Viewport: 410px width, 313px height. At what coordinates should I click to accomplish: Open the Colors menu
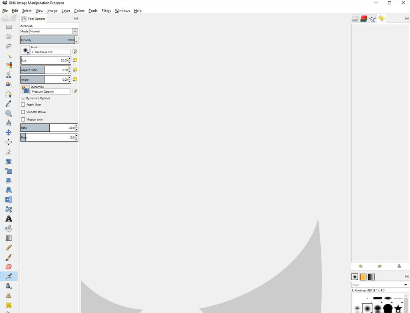(79, 11)
